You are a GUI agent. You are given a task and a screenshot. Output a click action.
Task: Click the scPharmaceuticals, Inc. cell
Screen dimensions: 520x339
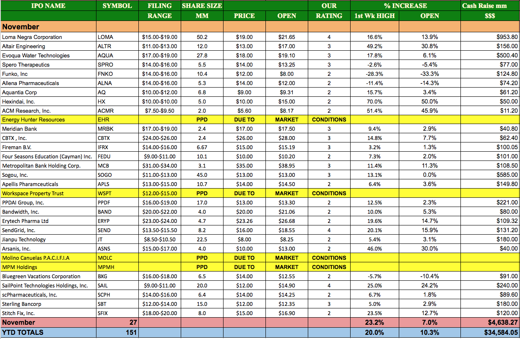click(x=48, y=295)
